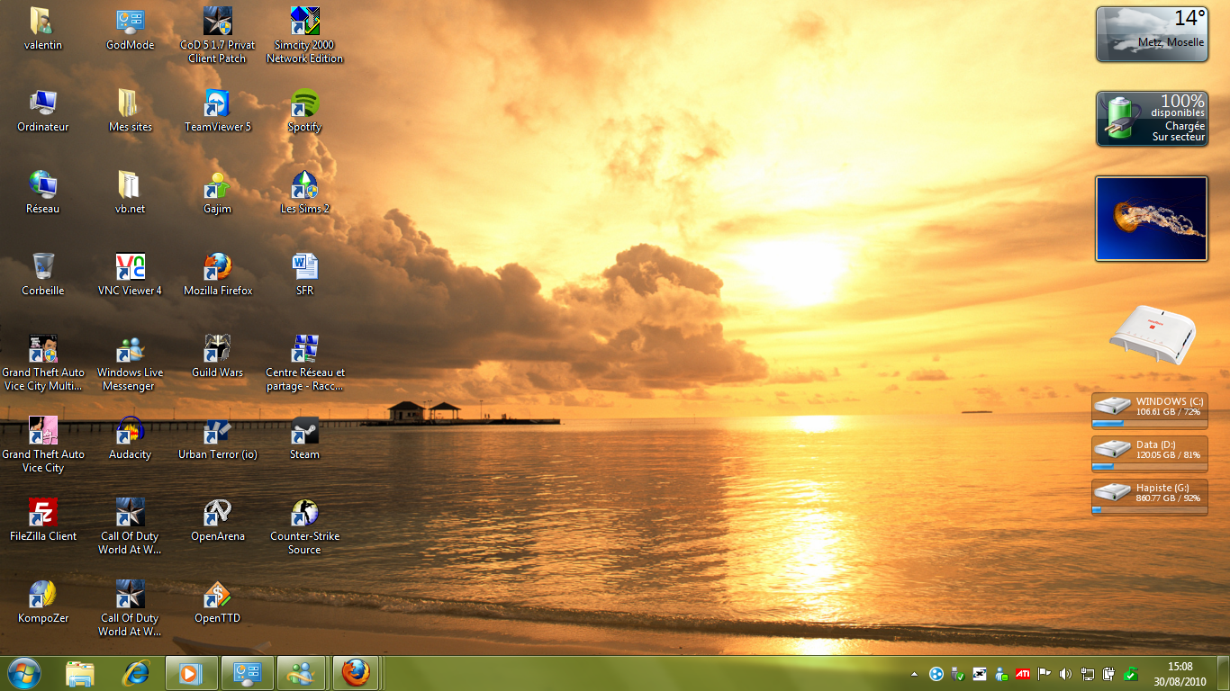Click the OpenTTD desktop shortcut
The height and width of the screenshot is (691, 1230).
point(218,596)
